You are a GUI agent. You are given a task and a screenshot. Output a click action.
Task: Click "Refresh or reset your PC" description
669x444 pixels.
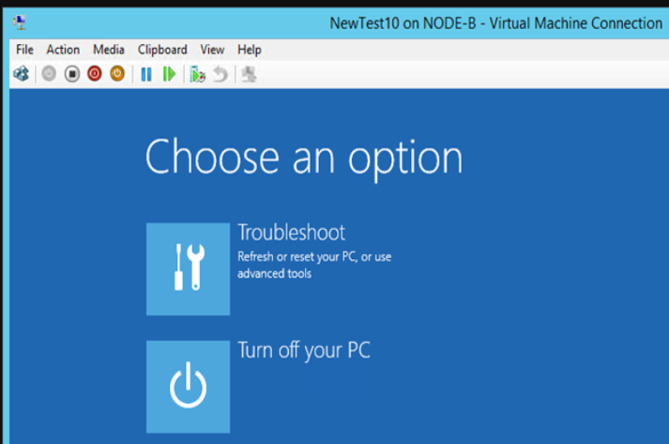(x=314, y=265)
